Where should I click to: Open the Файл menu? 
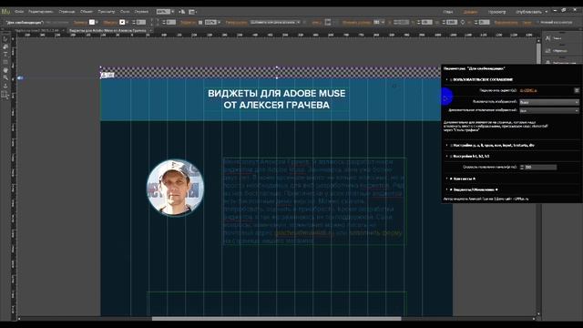tap(19, 12)
